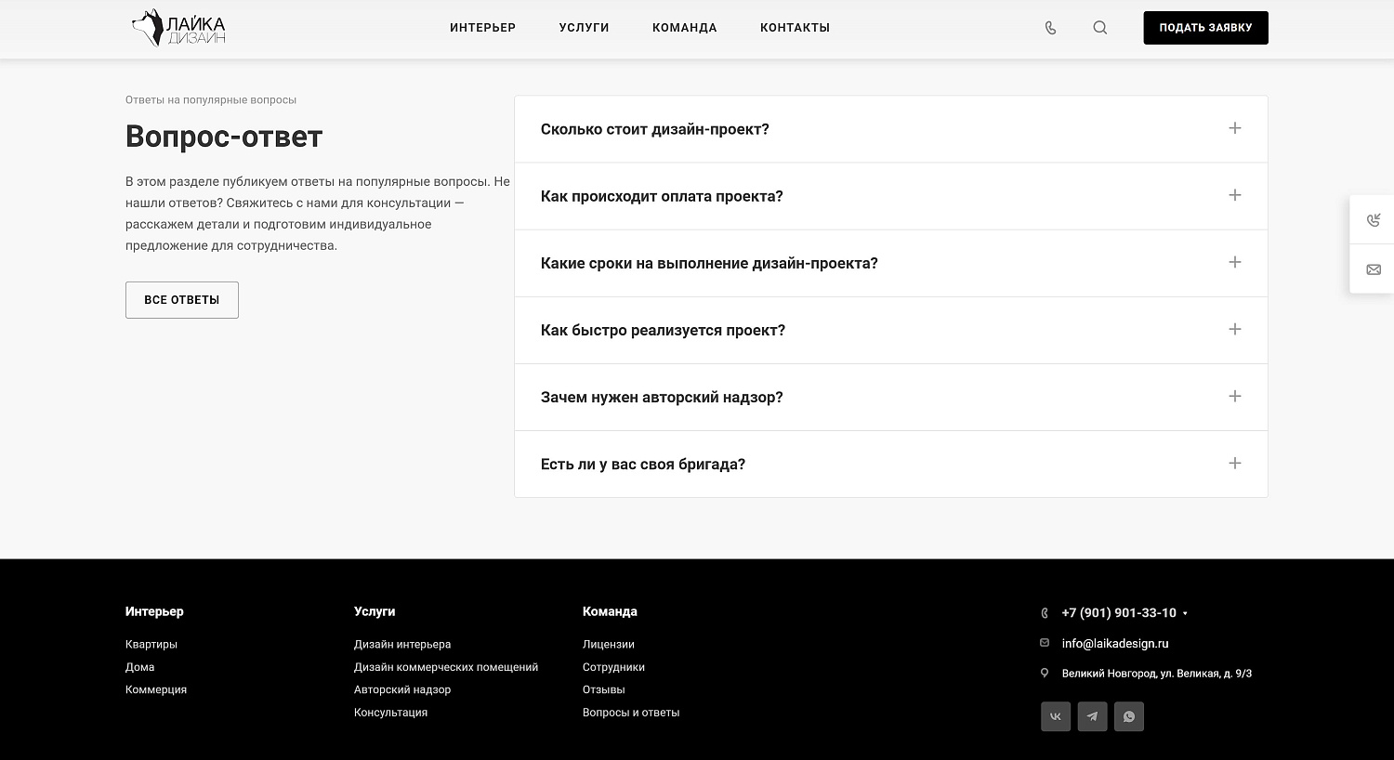Click the handset icon beside the footer phone number

coord(1045,612)
